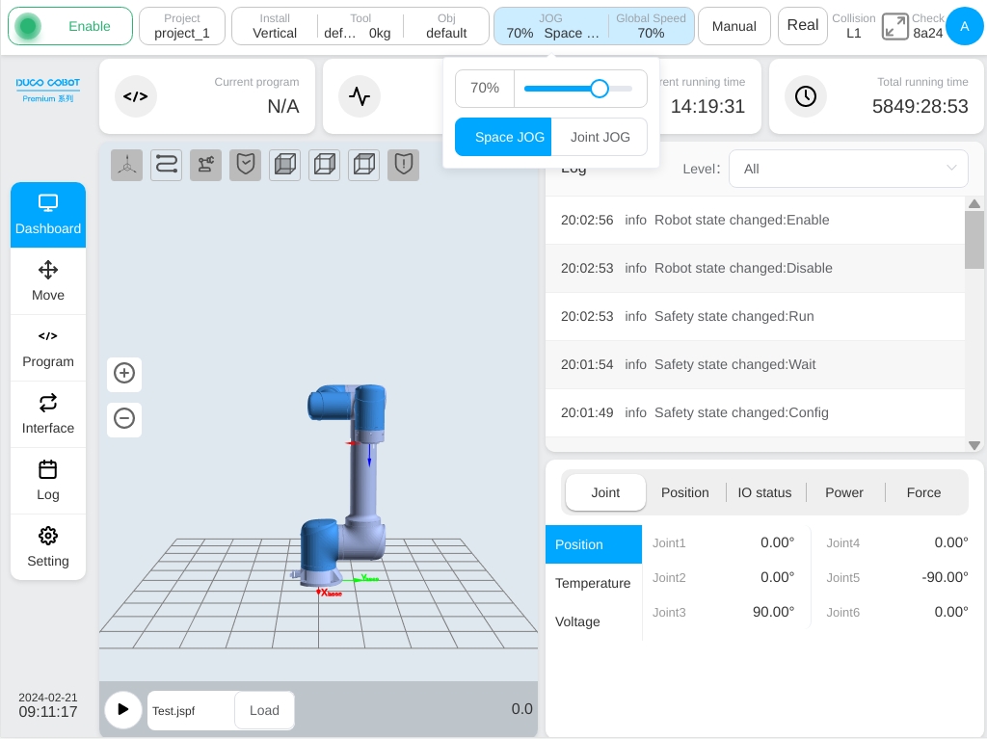Toggle the robot Enable switch
The width and height of the screenshot is (987, 739).
pyautogui.click(x=70, y=26)
